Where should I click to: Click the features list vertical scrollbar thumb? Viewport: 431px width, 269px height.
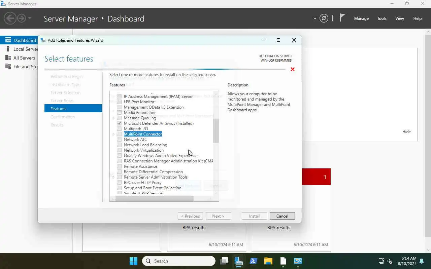216,130
